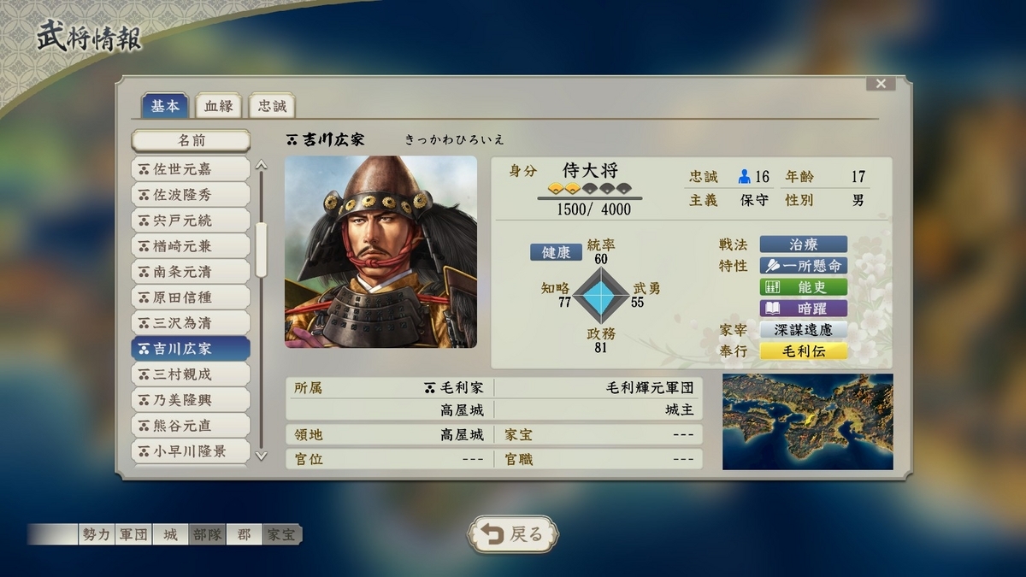Toggle the 軍団 filter at bottom

[x=133, y=535]
